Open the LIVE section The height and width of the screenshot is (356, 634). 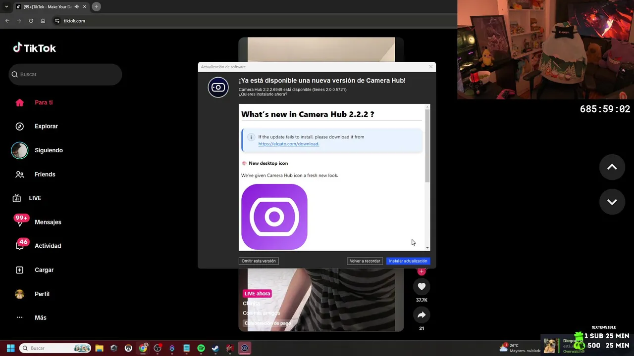click(x=35, y=198)
